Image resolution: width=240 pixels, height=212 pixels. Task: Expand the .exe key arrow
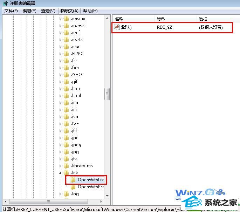(60, 47)
